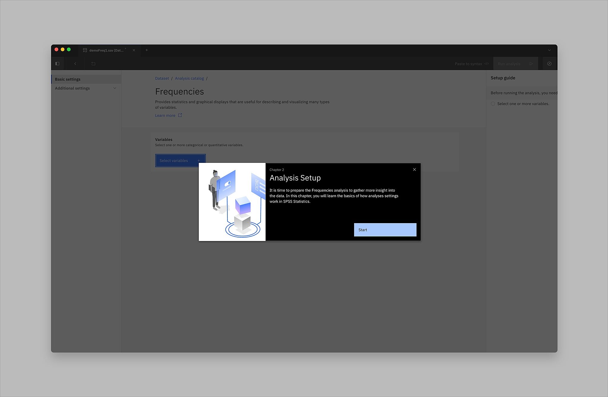The height and width of the screenshot is (397, 608).
Task: Add a new tab with plus icon
Action: point(147,50)
